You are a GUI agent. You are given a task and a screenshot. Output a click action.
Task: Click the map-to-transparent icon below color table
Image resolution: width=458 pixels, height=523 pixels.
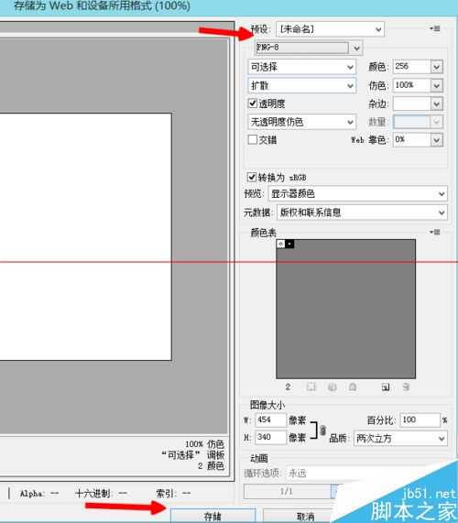pyautogui.click(x=311, y=387)
